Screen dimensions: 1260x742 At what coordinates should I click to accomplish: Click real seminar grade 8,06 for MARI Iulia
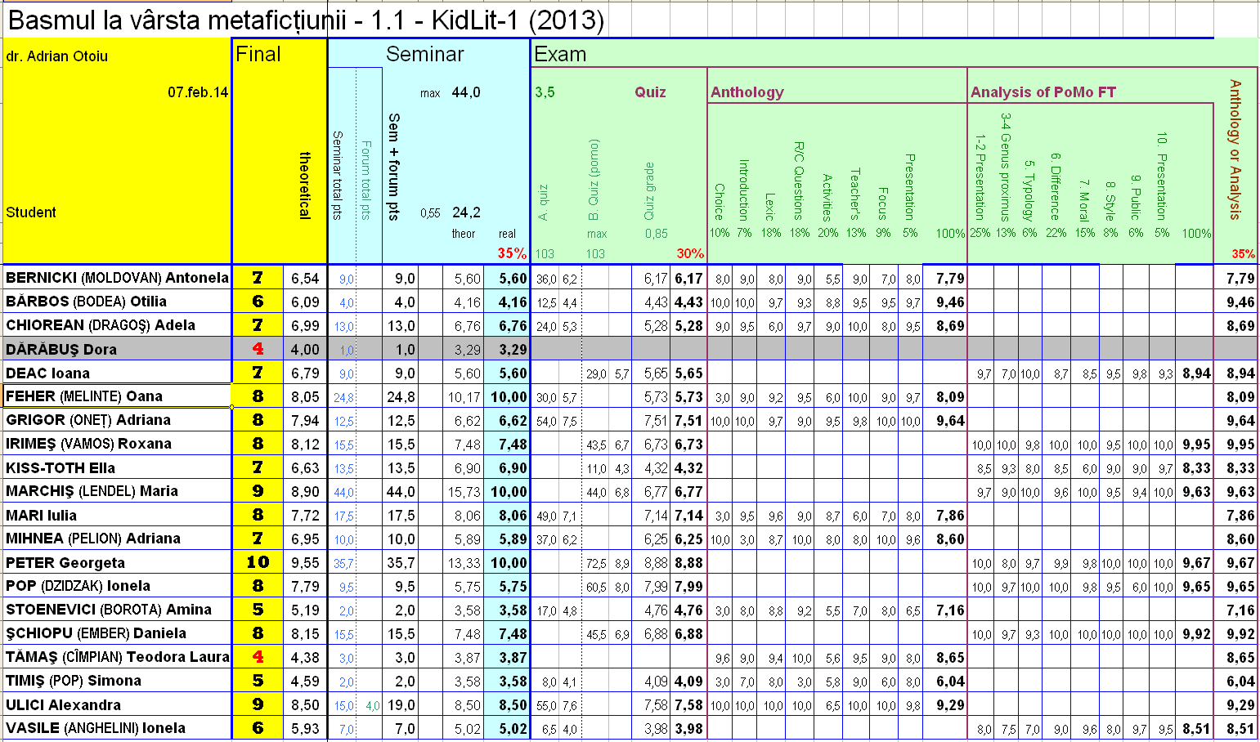point(508,516)
